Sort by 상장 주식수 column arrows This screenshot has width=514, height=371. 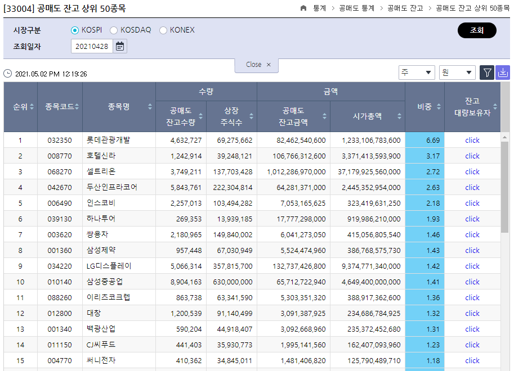tap(252, 116)
